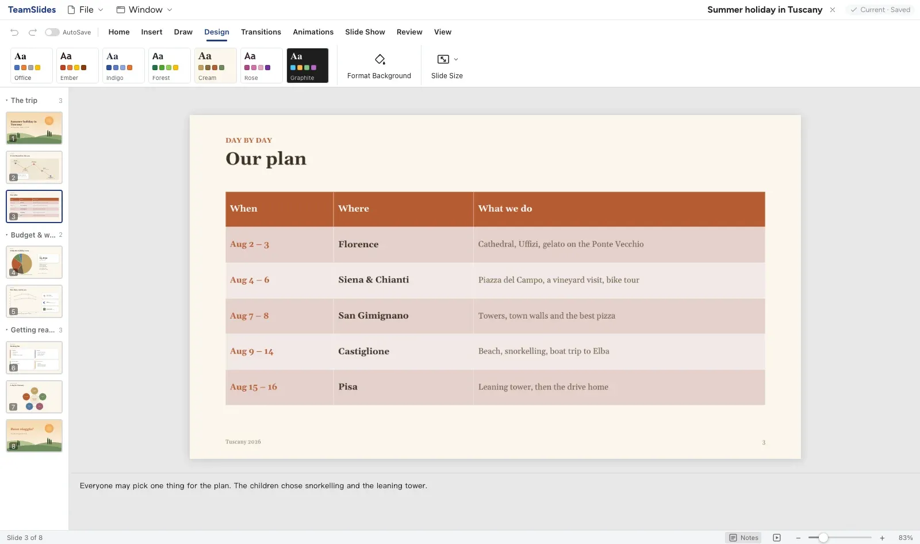This screenshot has height=544, width=920.
Task: Switch to the Home tab
Action: (x=119, y=32)
